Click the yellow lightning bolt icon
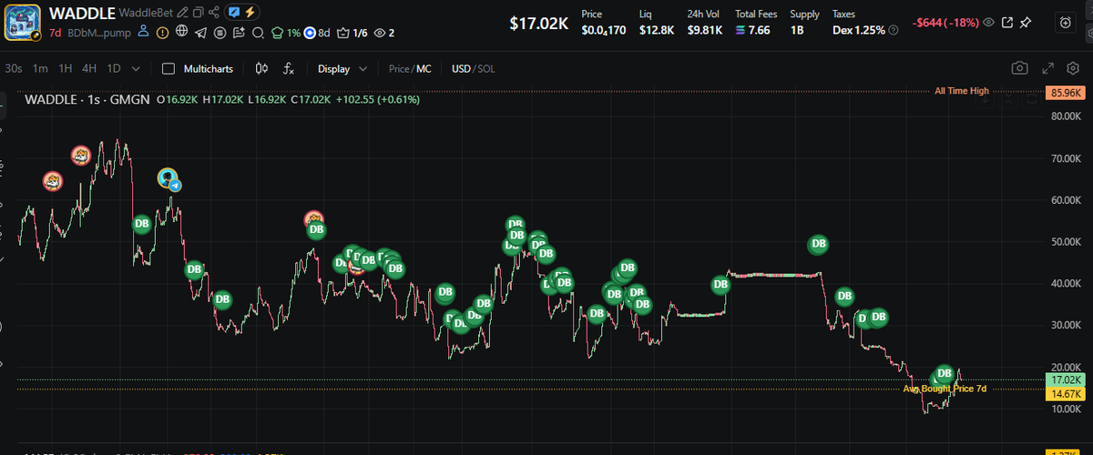Viewport: 1093px width, 455px height. (250, 13)
